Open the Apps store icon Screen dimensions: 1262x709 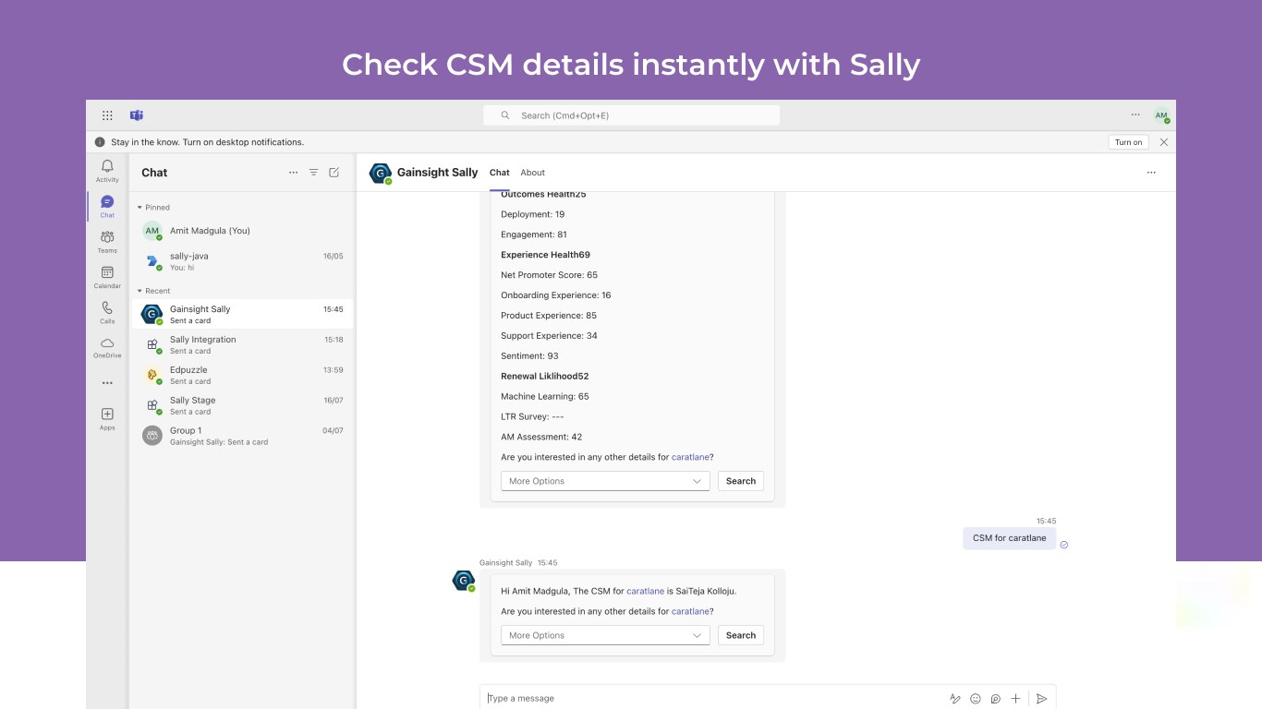(107, 418)
